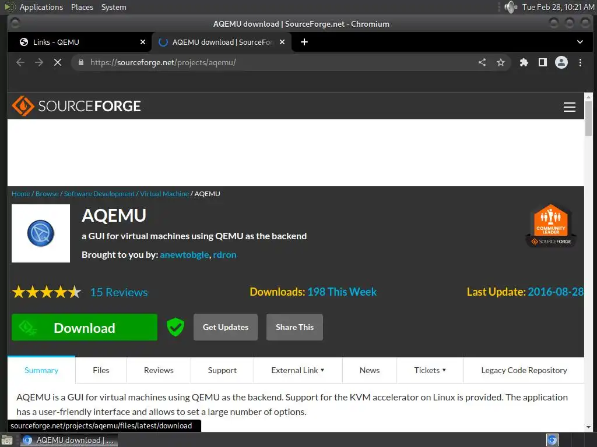Viewport: 597px width, 447px height.
Task: Click the Software Development breadcrumb
Action: (x=99, y=194)
